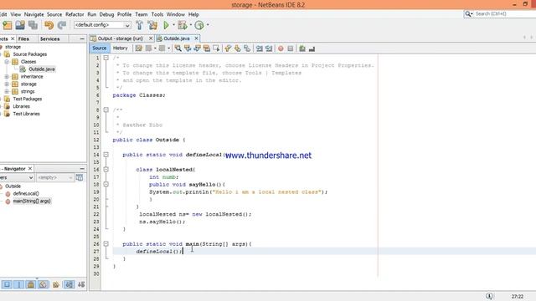Open the Tools menu
Viewport: 536px width, 301px height.
pos(157,14)
